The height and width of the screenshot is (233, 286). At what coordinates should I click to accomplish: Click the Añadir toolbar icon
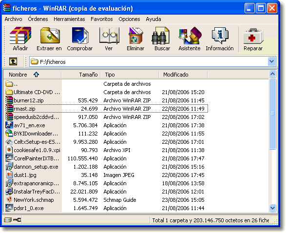point(20,36)
